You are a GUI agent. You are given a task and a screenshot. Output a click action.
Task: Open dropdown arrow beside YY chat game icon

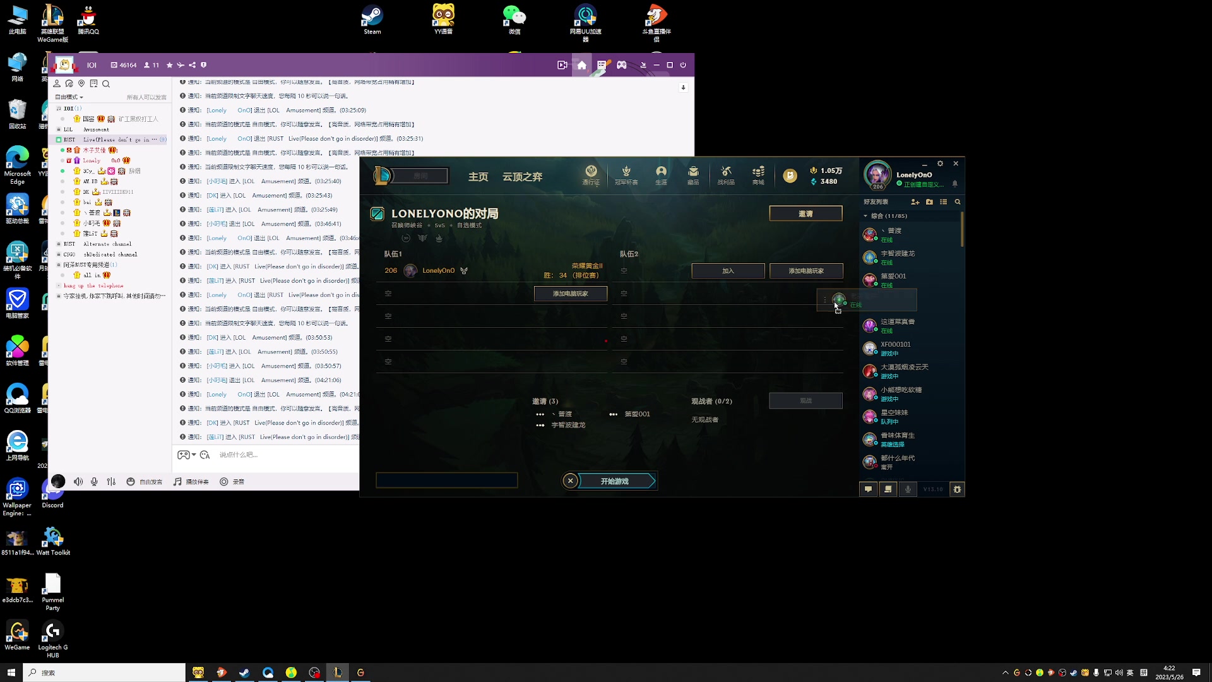pyautogui.click(x=194, y=455)
